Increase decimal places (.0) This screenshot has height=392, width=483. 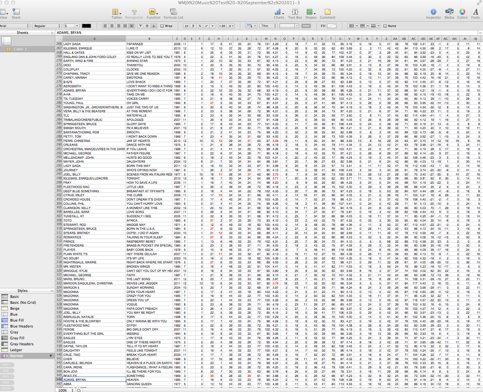pyautogui.click(x=230, y=26)
